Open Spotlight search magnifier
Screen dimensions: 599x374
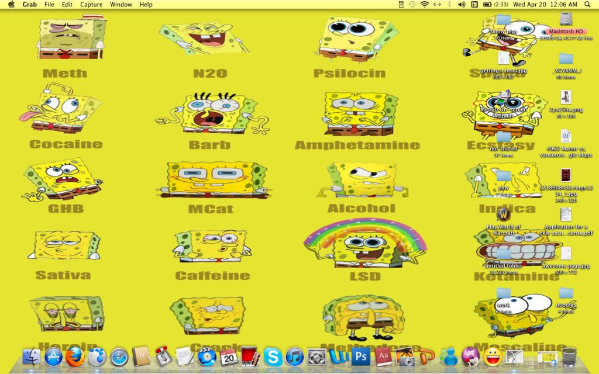[x=587, y=5]
